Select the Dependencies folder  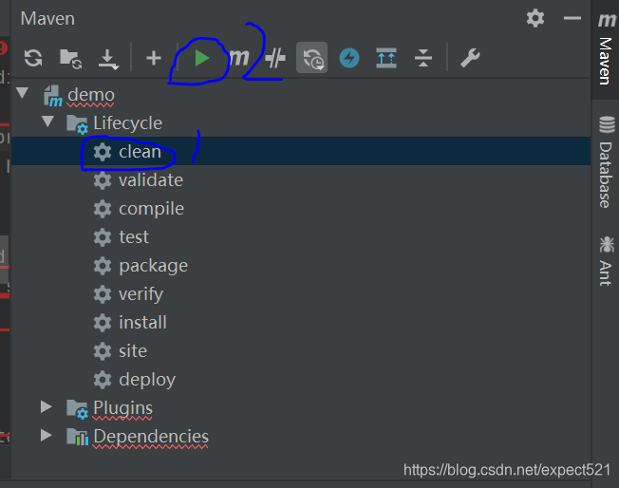151,437
